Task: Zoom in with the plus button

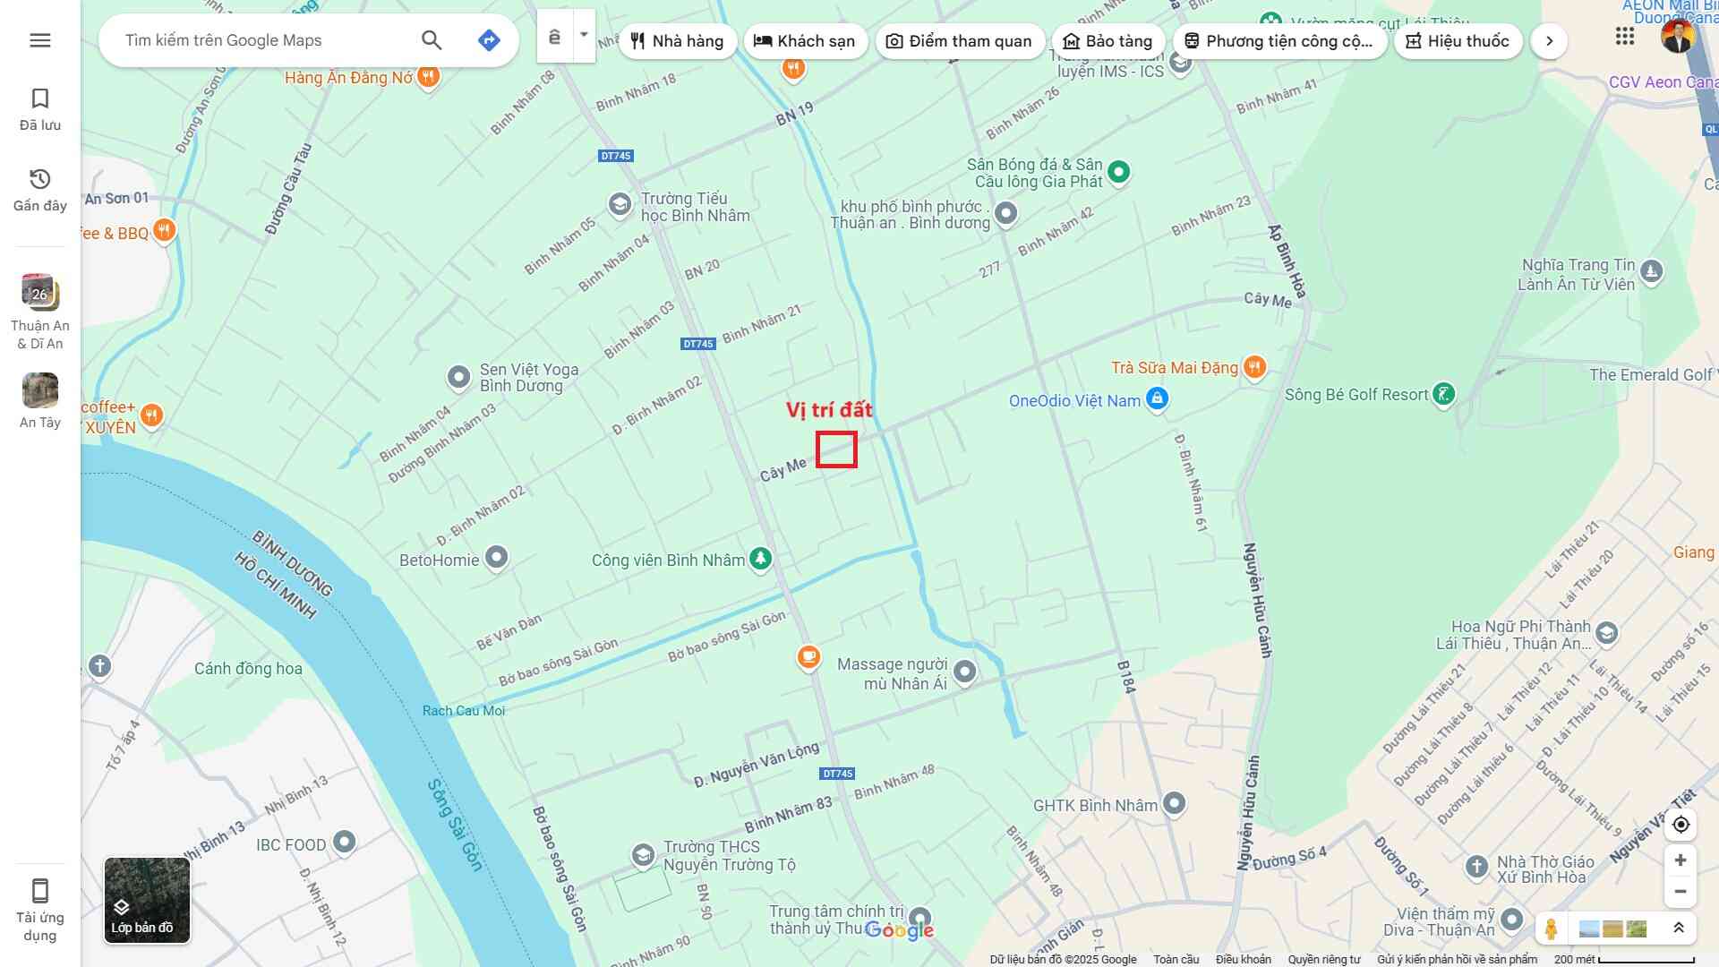Action: pos(1681,860)
